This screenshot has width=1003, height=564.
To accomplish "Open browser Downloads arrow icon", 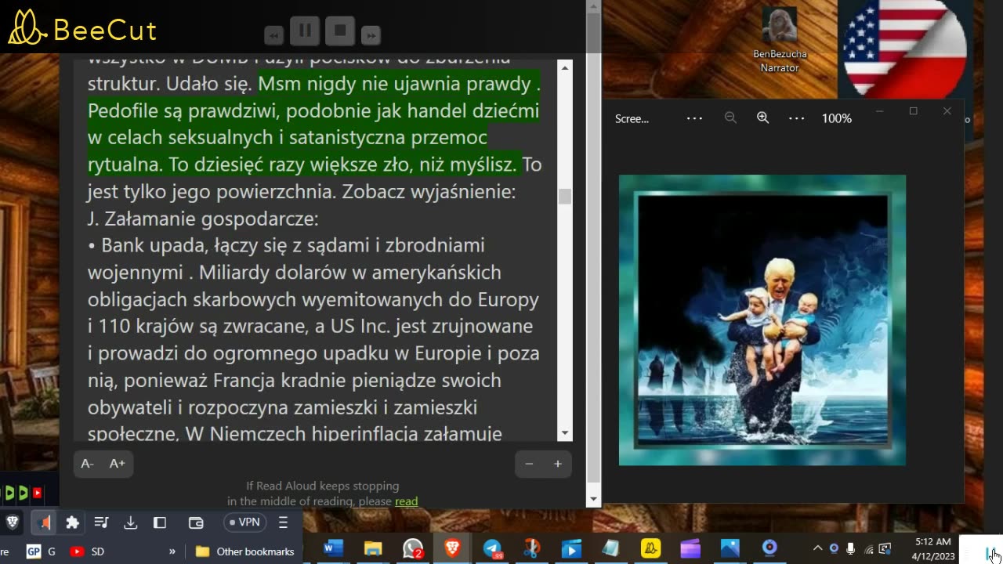I will (x=131, y=522).
